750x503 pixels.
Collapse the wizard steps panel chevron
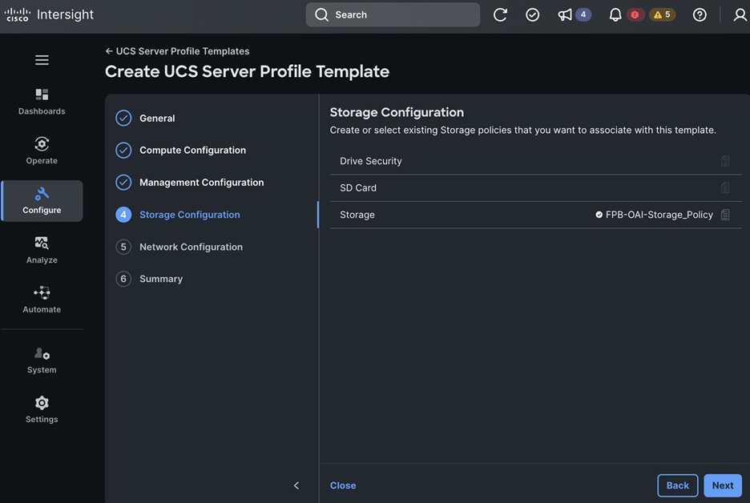pos(296,485)
